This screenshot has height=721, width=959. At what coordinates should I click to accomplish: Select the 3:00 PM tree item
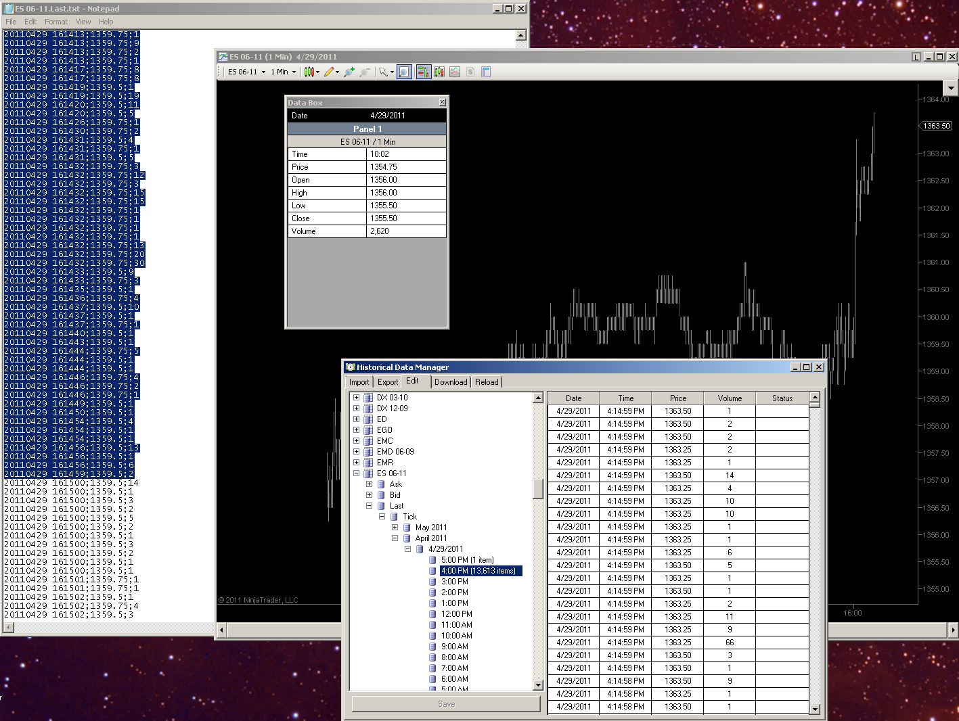pos(454,582)
